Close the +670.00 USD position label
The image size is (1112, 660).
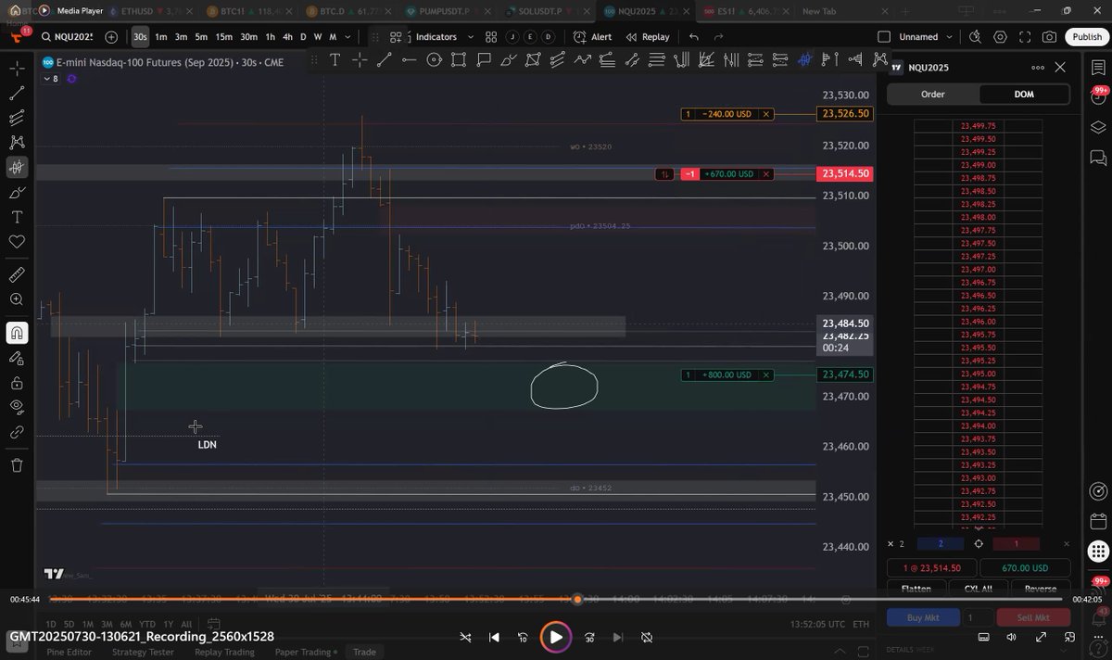click(x=765, y=174)
